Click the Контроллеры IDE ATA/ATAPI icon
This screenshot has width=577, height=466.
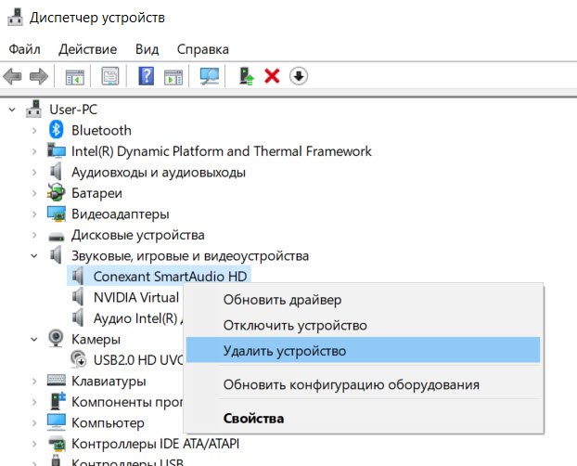[x=57, y=444]
